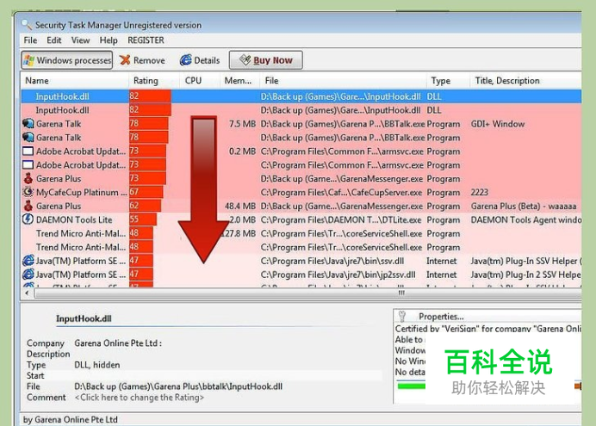596x426 pixels.
Task: Select the second InputHook.dll row
Action: tap(301, 110)
